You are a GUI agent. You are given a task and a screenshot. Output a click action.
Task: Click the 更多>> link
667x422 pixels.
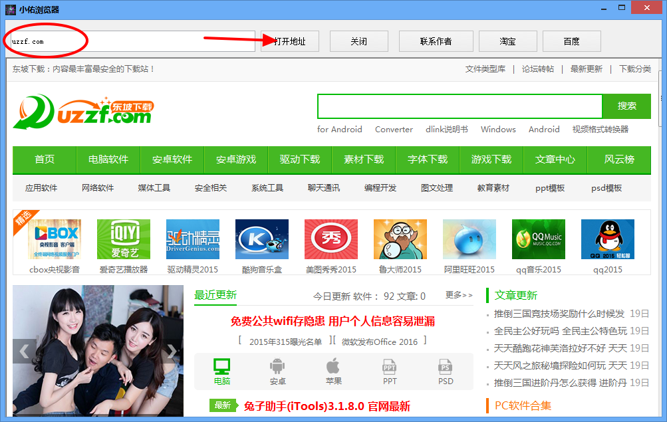(459, 295)
